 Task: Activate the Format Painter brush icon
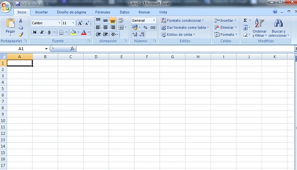tap(21, 34)
